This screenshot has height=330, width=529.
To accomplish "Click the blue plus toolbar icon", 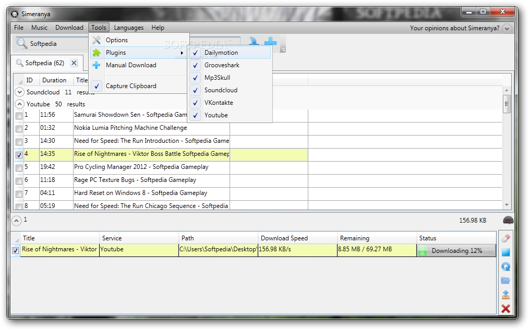I will tap(270, 42).
